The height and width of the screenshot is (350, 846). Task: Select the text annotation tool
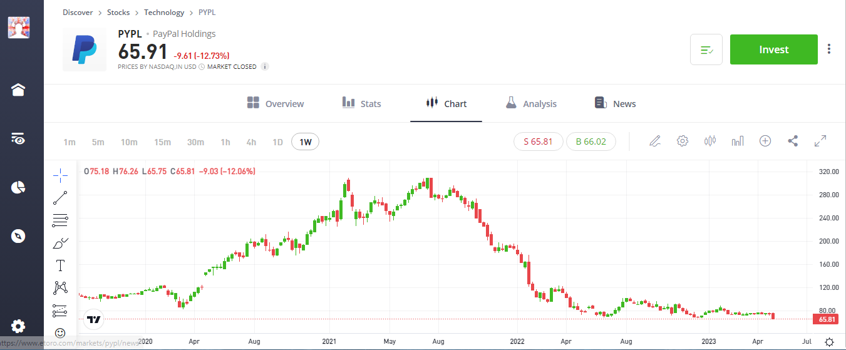pos(61,265)
